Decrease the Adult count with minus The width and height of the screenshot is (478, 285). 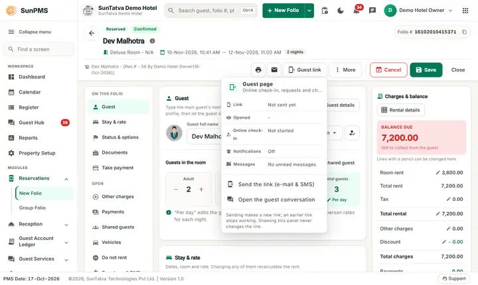click(x=176, y=190)
